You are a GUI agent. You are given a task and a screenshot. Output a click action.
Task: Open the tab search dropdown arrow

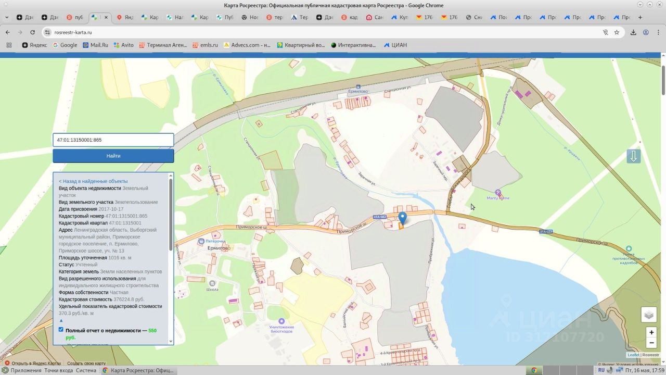pos(7,17)
